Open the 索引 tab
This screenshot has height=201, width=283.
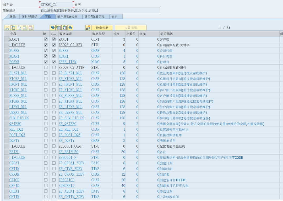point(115,16)
